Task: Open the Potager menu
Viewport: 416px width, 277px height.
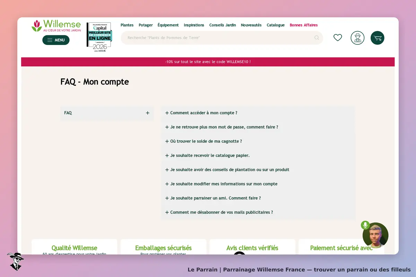Action: [146, 25]
